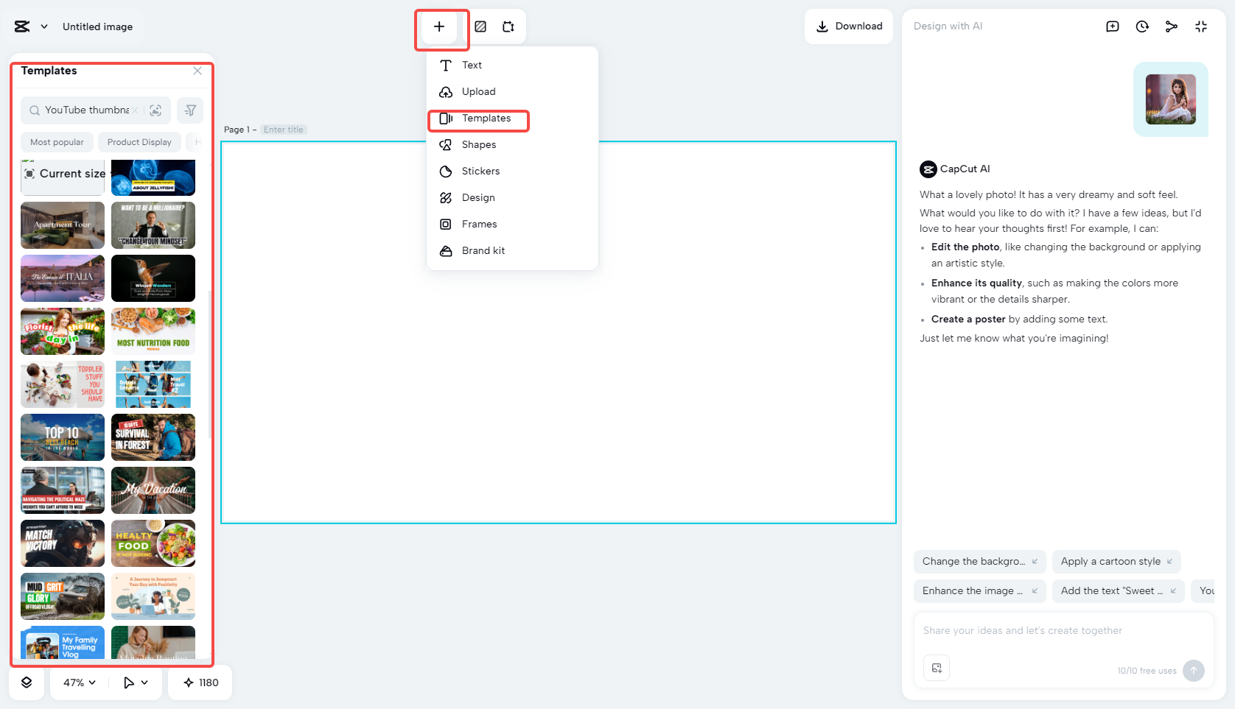Pick the "Most Nutrition Food" template thumbnail
This screenshot has height=709, width=1235.
pos(153,331)
